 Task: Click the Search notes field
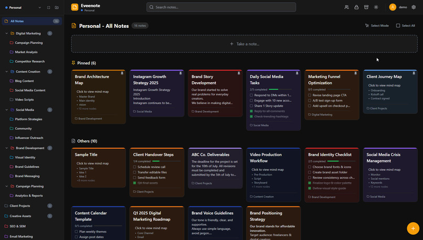coord(221,7)
